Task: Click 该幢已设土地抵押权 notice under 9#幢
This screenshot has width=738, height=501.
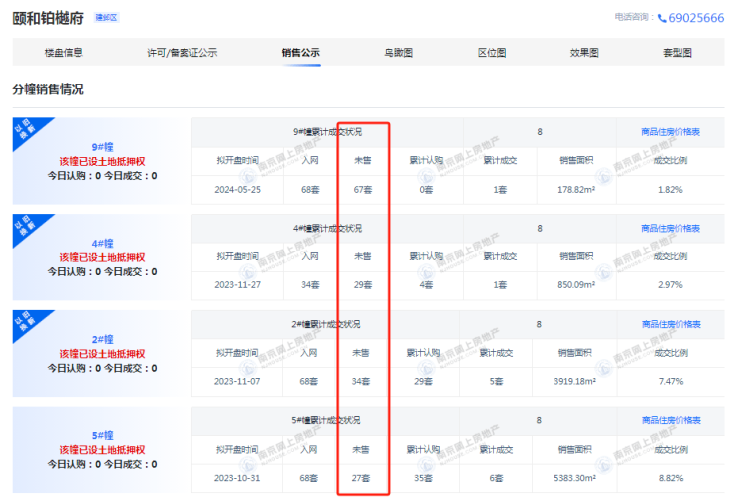Action: [x=102, y=161]
